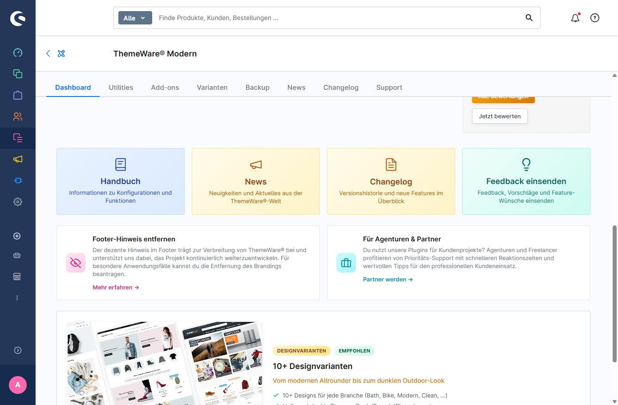This screenshot has width=618, height=405.
Task: Switch to the Varianten tab
Action: [x=212, y=88]
